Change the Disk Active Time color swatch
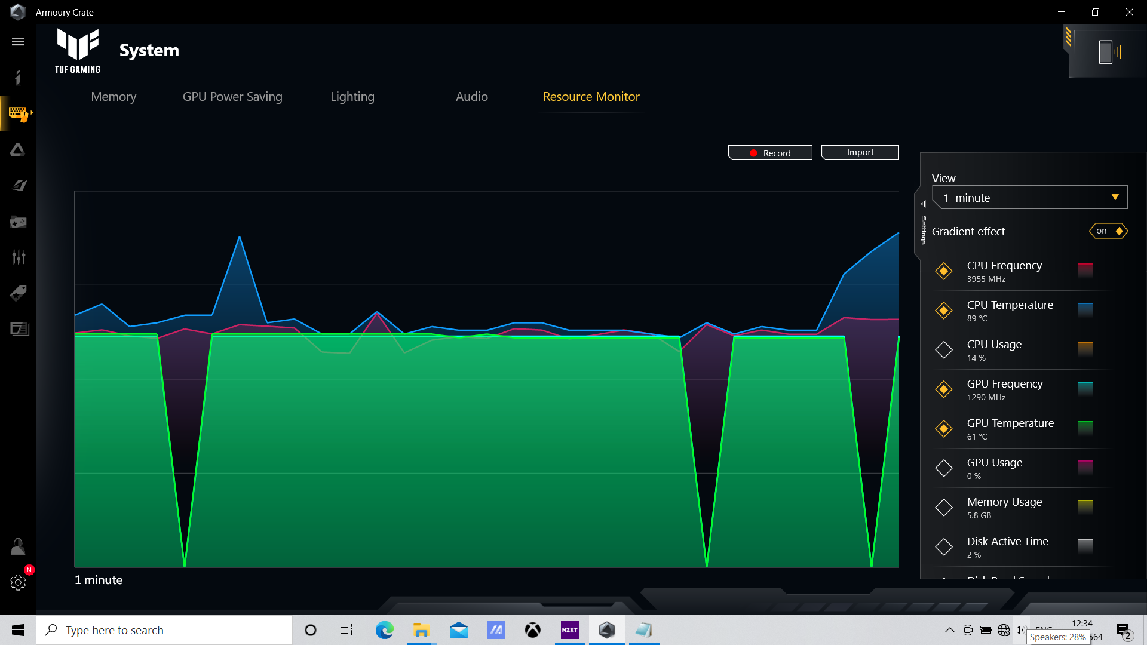Screen dimensions: 1147x645 coord(1085,546)
